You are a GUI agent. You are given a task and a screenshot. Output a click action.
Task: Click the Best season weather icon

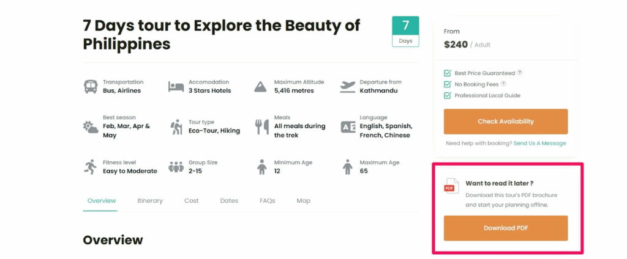(91, 127)
